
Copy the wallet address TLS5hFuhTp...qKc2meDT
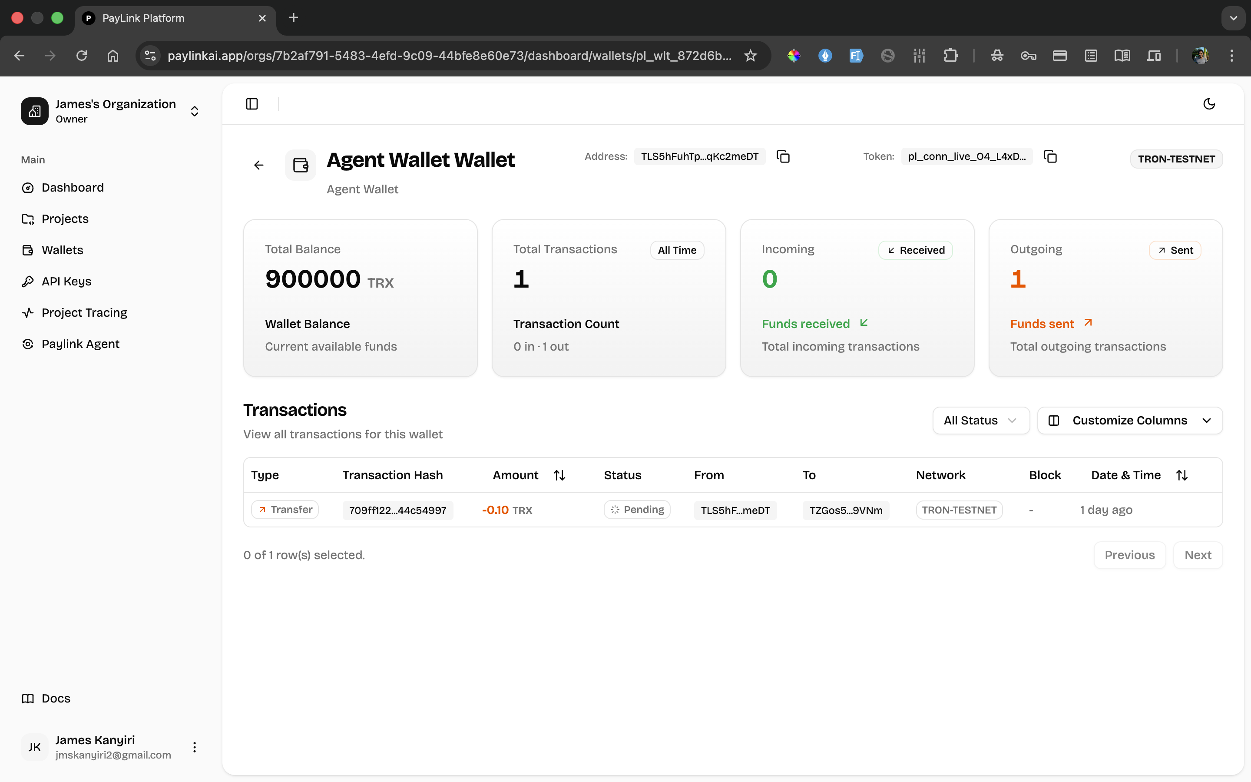(x=783, y=156)
